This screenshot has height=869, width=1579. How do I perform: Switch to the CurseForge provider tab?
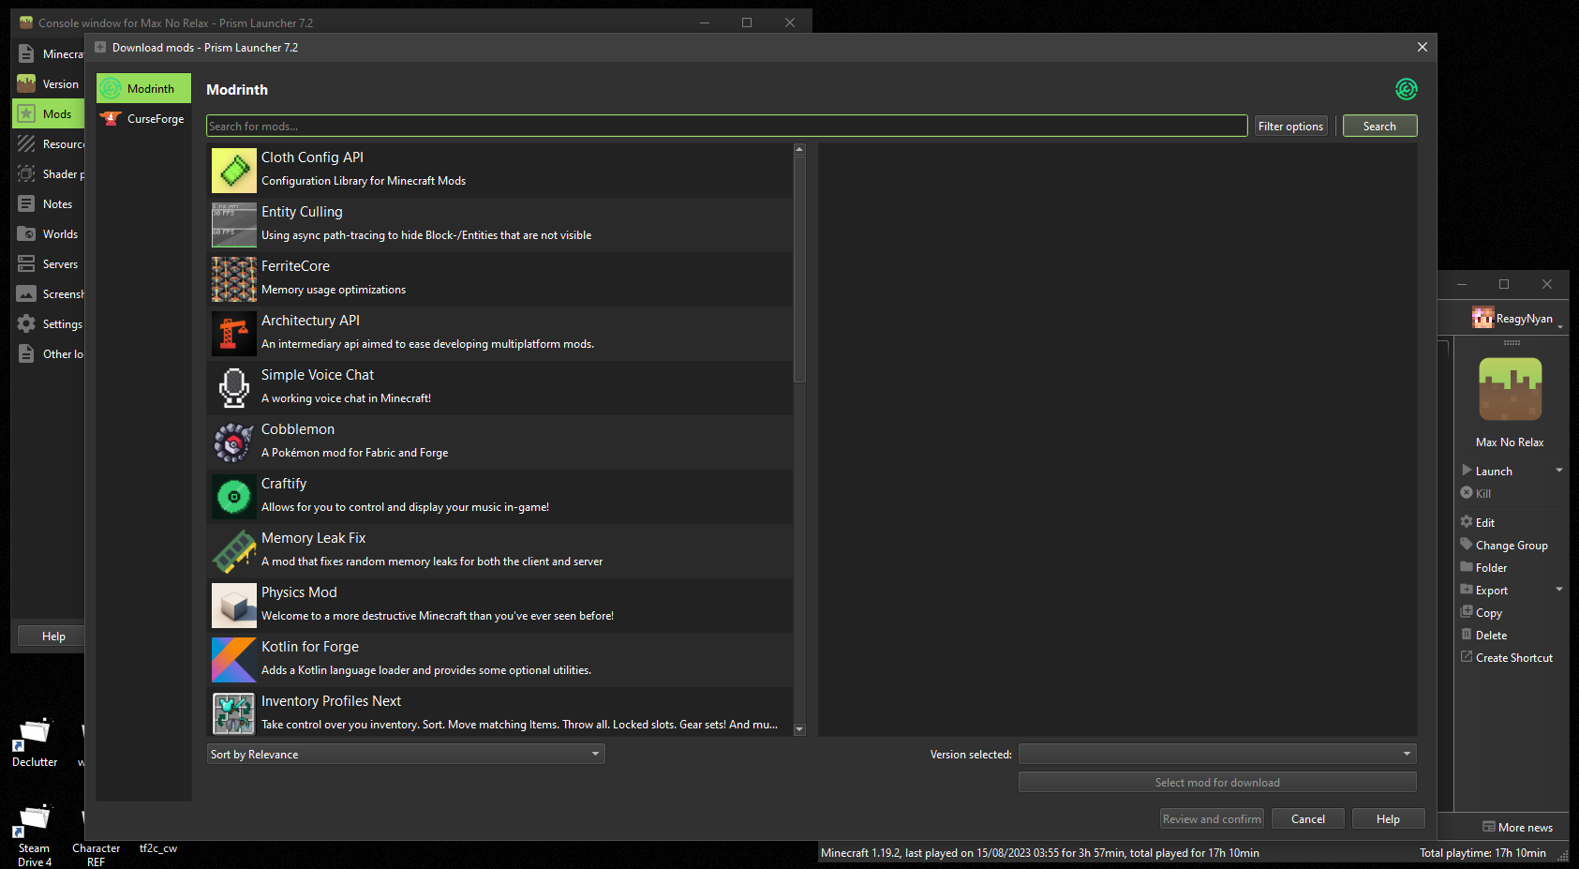point(143,118)
